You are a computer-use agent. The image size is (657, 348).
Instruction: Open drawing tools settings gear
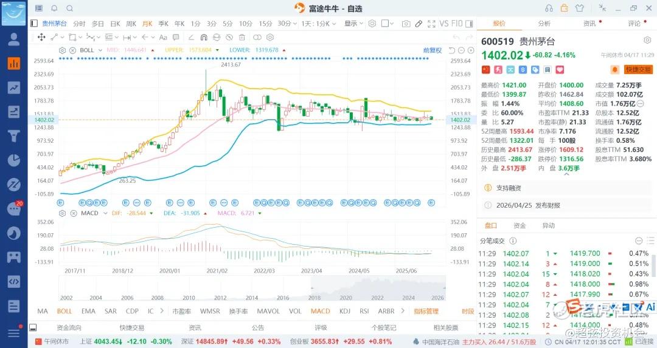[270, 37]
